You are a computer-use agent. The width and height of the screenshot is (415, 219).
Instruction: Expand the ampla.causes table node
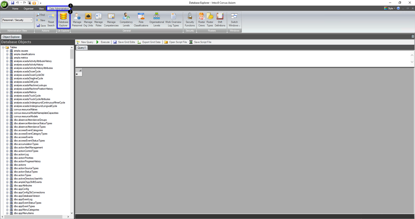(7, 51)
